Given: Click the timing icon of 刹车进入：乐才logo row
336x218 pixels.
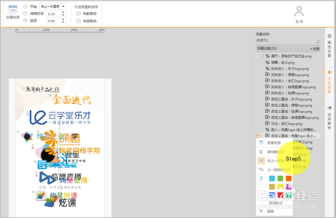Looking at the screenshot, I should [x=267, y=68].
